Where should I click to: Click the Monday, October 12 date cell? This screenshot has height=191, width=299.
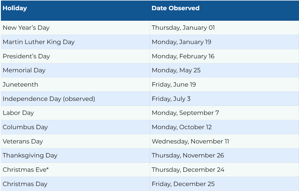coord(182,127)
